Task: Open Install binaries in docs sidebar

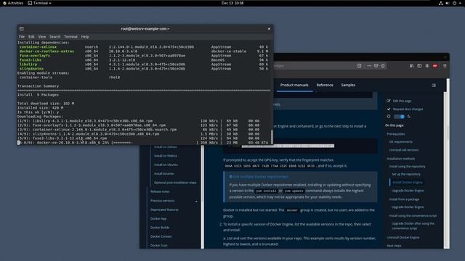Action: click(164, 174)
